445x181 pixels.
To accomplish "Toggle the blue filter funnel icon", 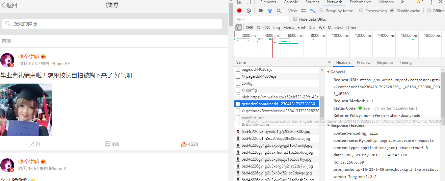I will [x=270, y=11].
